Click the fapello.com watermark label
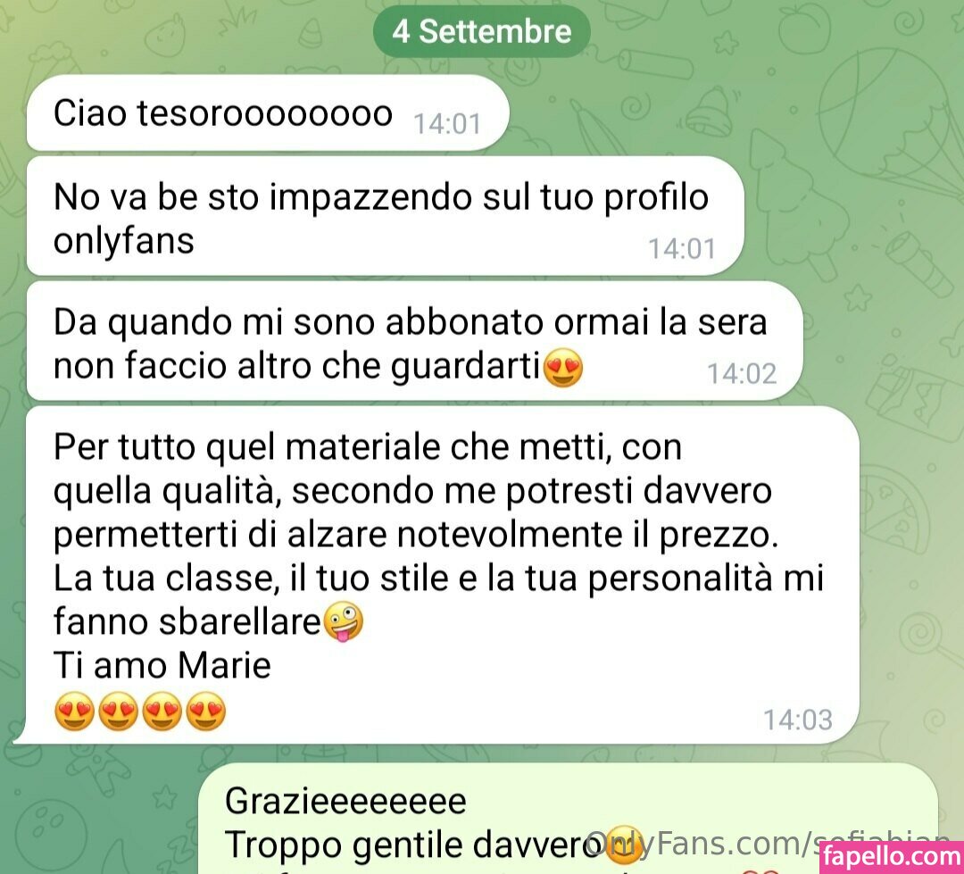The height and width of the screenshot is (874, 964). click(892, 857)
